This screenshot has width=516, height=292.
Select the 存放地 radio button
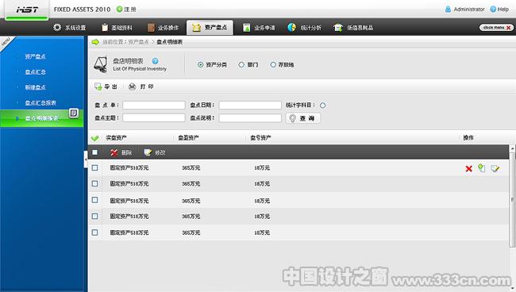click(x=273, y=65)
